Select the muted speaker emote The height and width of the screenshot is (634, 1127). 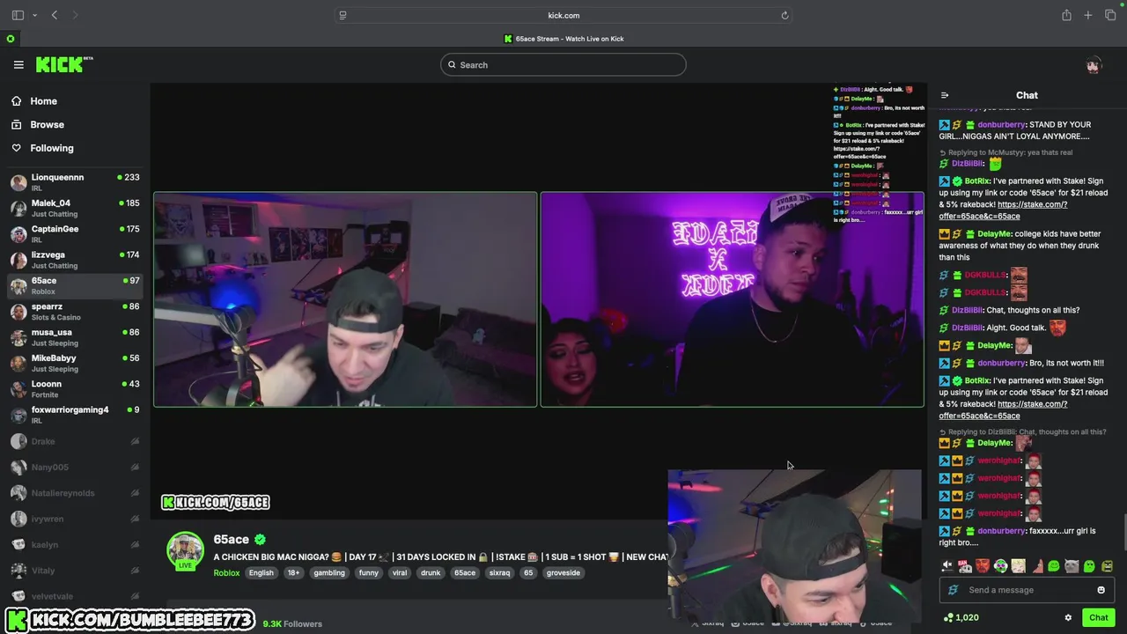[x=947, y=566]
